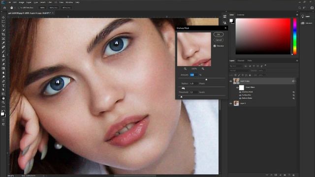
Task: Click Cancel in Unsharp Mask dialog
Action: (x=219, y=40)
